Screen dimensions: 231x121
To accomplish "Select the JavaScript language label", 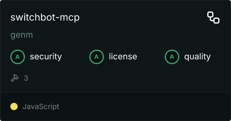I will tap(41, 106).
